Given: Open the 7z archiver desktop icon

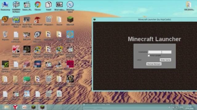Looking at the screenshot, I should click(59, 5).
